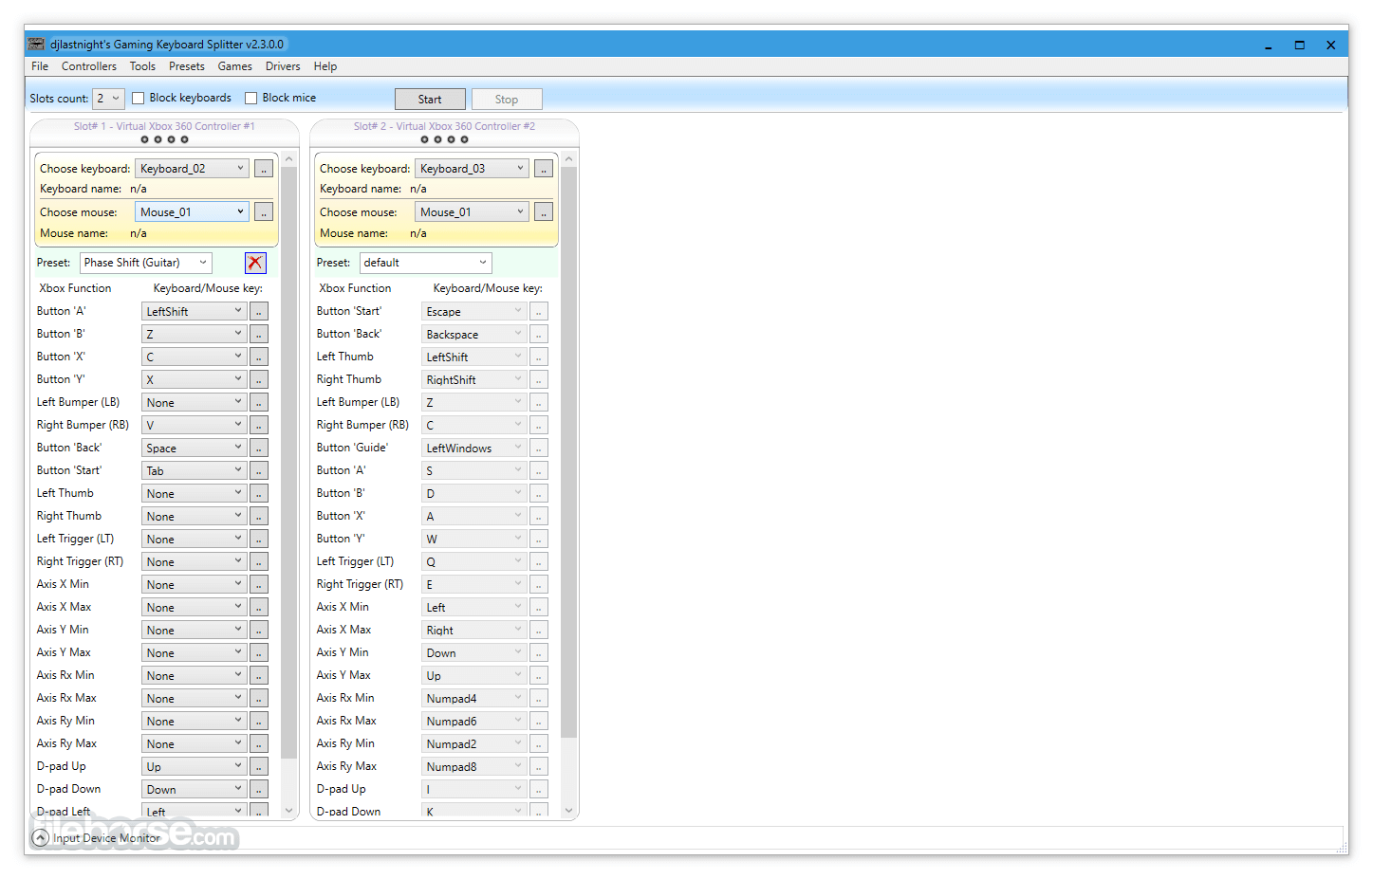1373x879 pixels.
Task: Click '..' button for Slot 1 Right Thumb
Action: tap(259, 516)
